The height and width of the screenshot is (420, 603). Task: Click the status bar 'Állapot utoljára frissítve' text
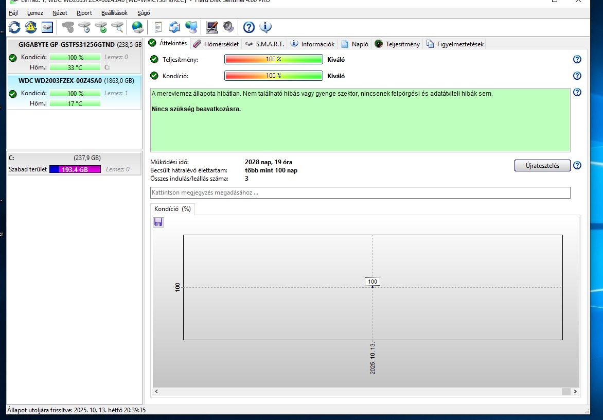[x=77, y=410]
